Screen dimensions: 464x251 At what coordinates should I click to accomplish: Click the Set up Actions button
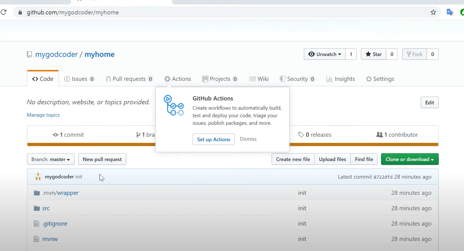coord(214,139)
